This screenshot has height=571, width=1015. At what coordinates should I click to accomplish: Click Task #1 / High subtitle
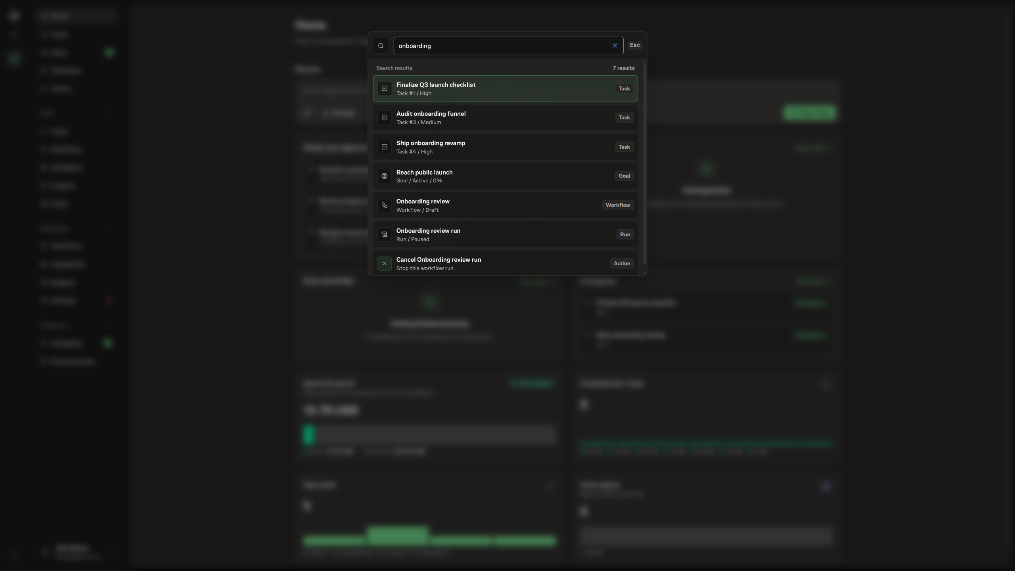414,93
